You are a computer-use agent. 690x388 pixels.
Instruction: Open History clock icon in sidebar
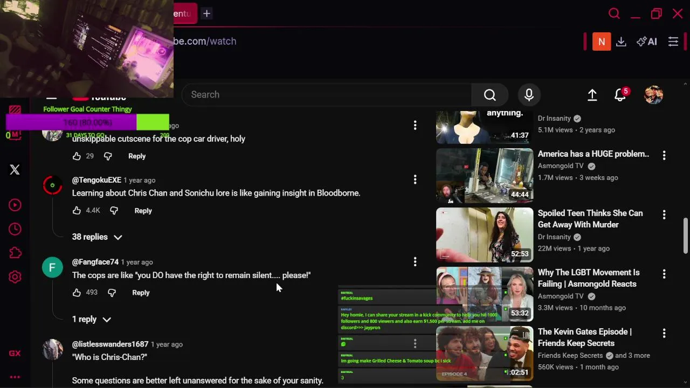point(15,229)
